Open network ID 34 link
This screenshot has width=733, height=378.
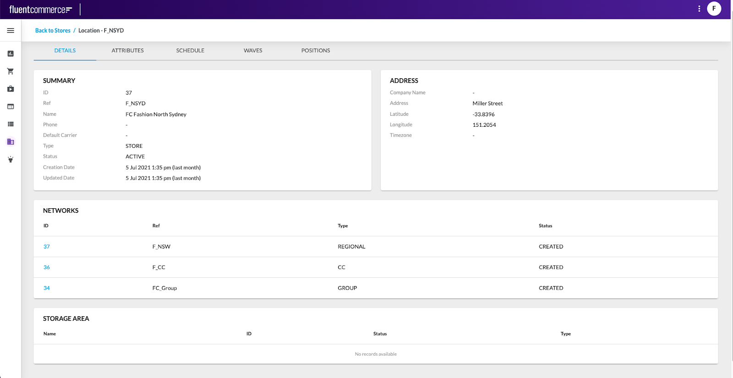pyautogui.click(x=47, y=288)
